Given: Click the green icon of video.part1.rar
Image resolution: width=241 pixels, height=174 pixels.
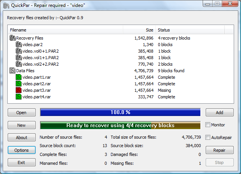Looking at the screenshot, I should point(18,77).
